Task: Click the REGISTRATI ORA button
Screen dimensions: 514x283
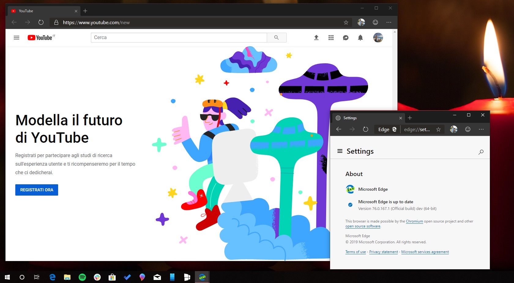Action: pyautogui.click(x=37, y=190)
